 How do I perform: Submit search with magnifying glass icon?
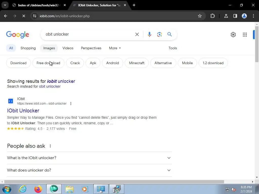click(x=169, y=34)
